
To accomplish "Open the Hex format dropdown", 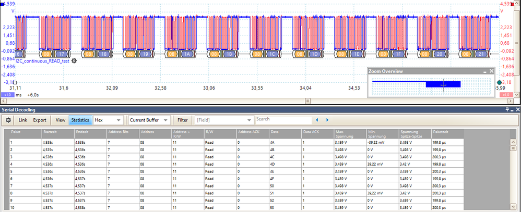I will tap(108, 120).
